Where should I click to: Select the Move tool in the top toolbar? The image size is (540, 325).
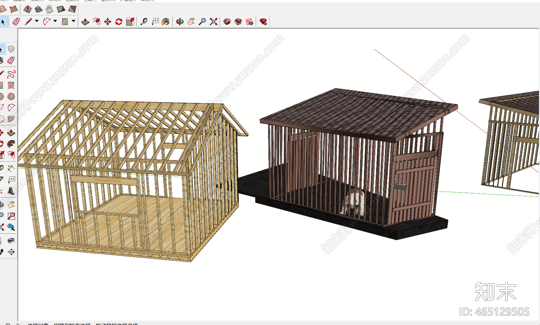108,22
